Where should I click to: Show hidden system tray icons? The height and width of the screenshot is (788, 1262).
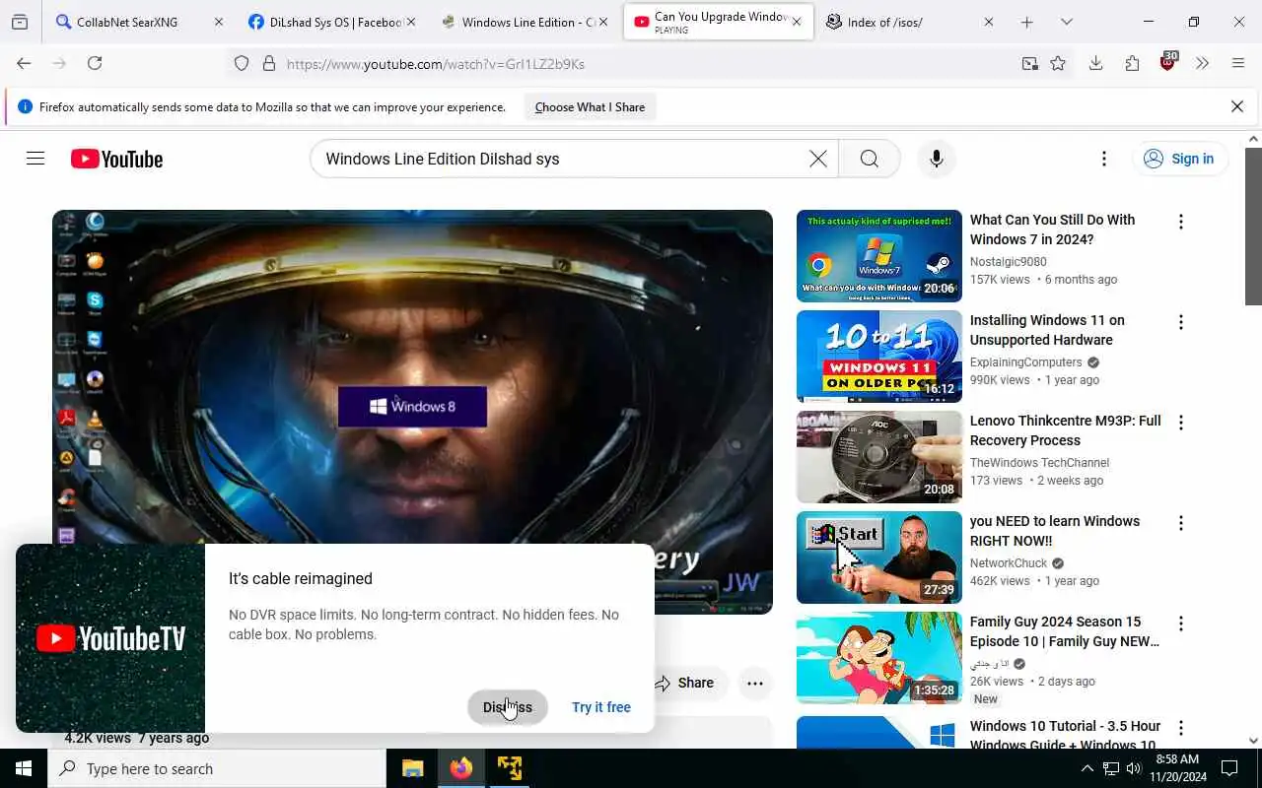(x=1087, y=768)
